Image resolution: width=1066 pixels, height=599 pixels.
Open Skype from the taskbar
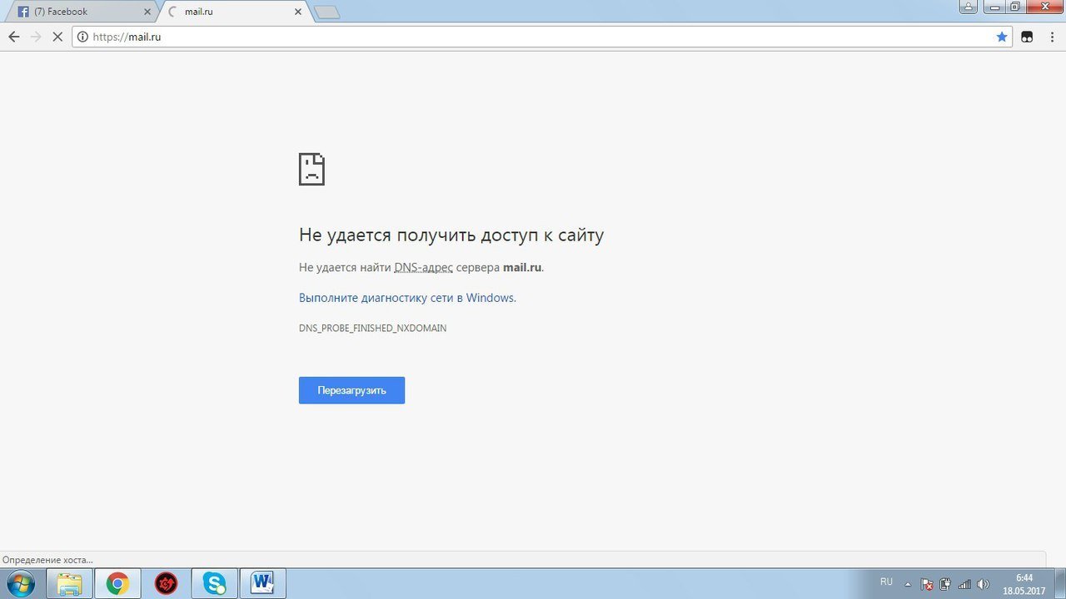click(214, 584)
